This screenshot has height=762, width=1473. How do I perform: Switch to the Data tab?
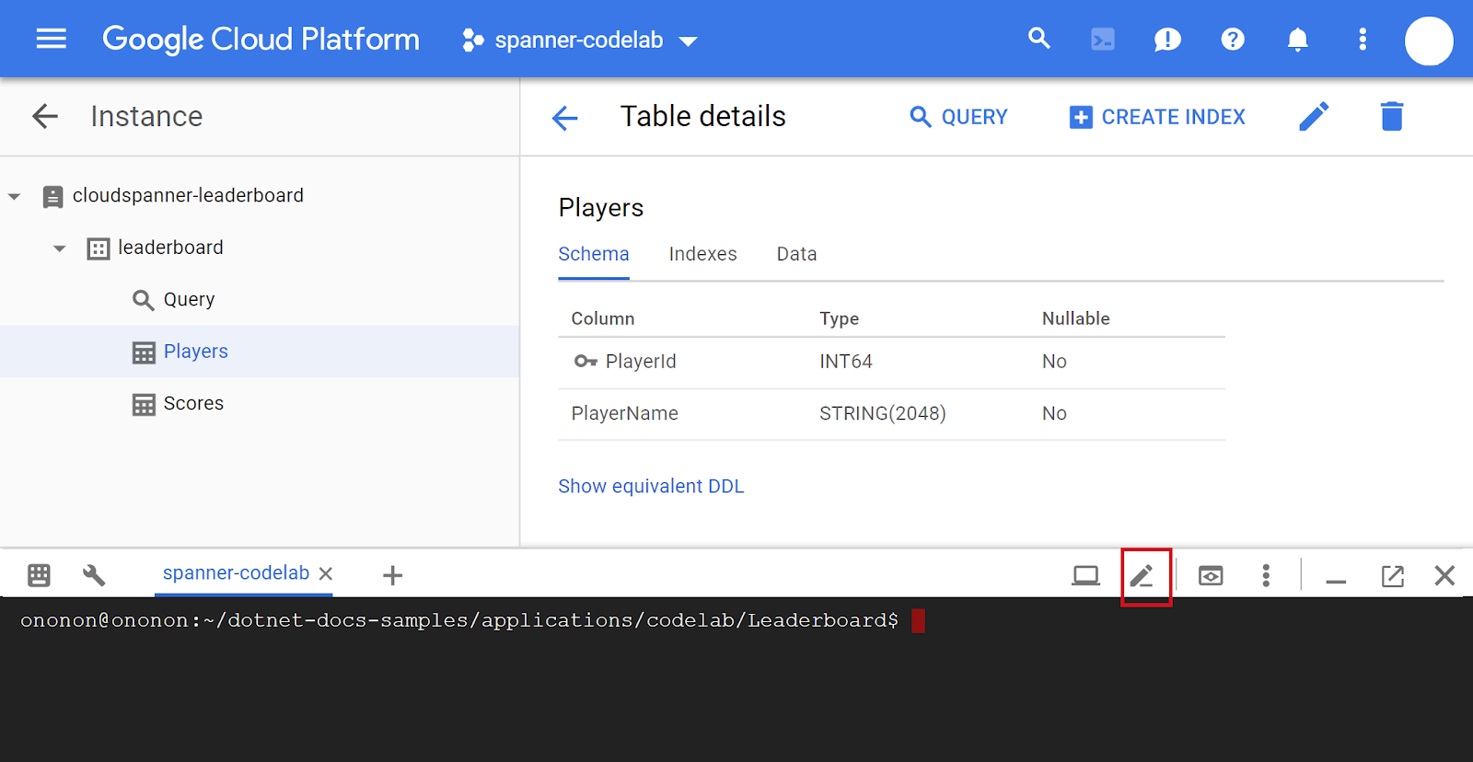point(796,254)
